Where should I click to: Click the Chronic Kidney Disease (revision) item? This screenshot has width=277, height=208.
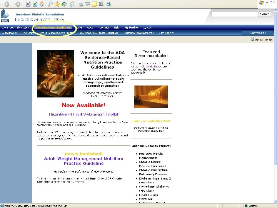pyautogui.click(x=152, y=164)
